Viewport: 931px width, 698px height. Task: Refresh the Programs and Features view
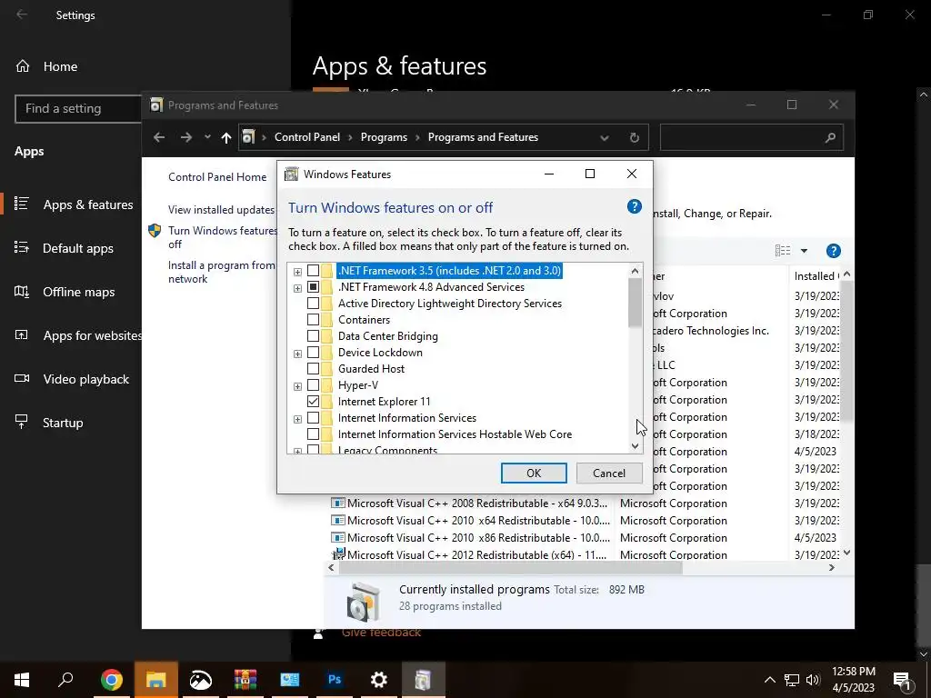pyautogui.click(x=634, y=138)
